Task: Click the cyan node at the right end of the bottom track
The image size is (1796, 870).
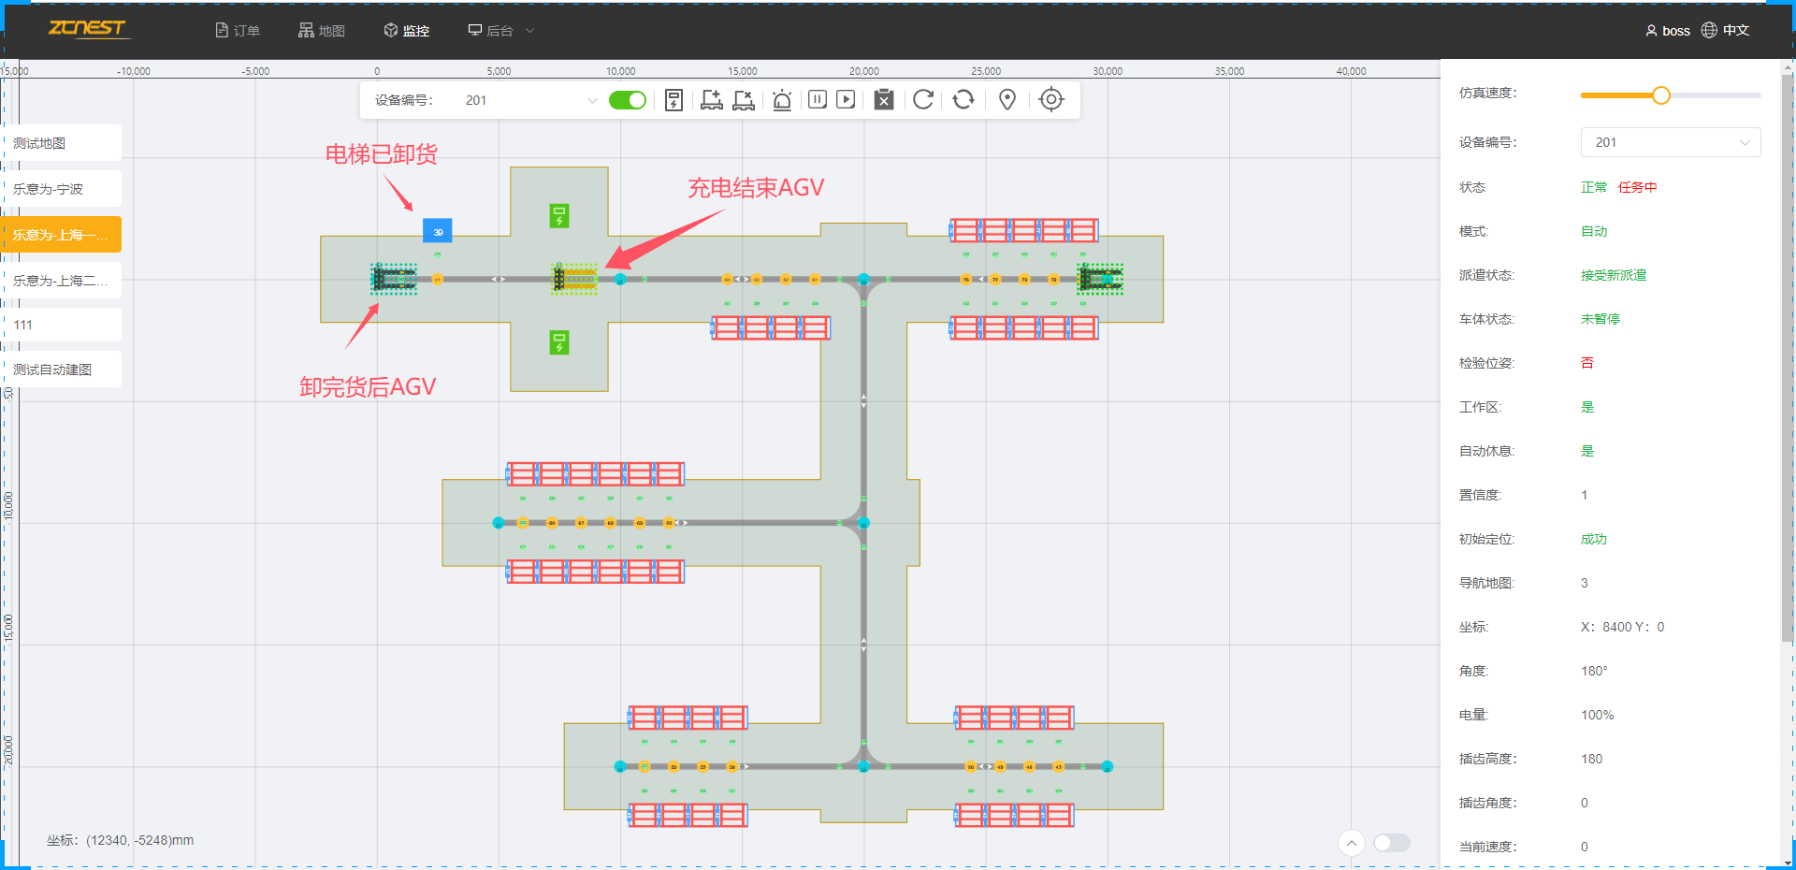Action: pyautogui.click(x=1108, y=766)
